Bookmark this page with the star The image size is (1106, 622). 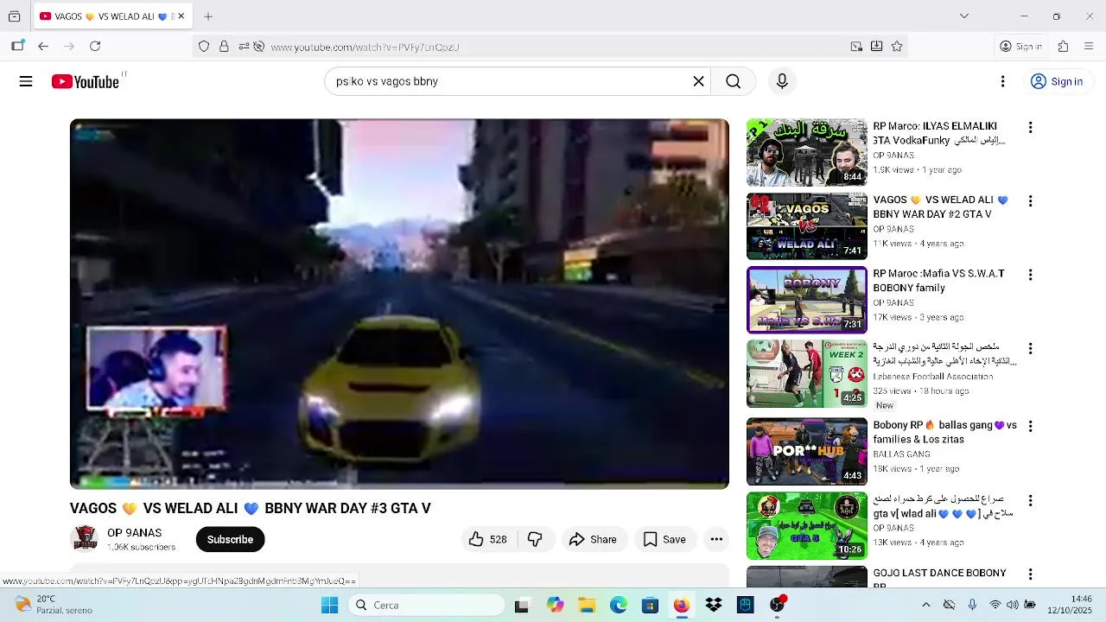(x=897, y=47)
